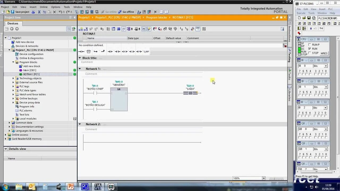Click the Go offline button
This screenshot has width=340, height=191.
point(126,12)
